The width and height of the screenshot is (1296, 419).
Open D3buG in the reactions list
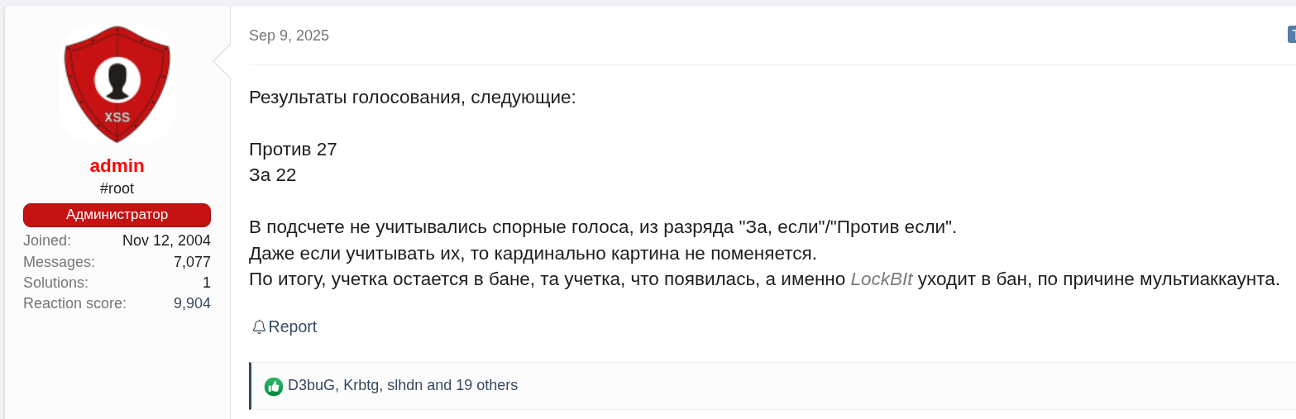(312, 385)
